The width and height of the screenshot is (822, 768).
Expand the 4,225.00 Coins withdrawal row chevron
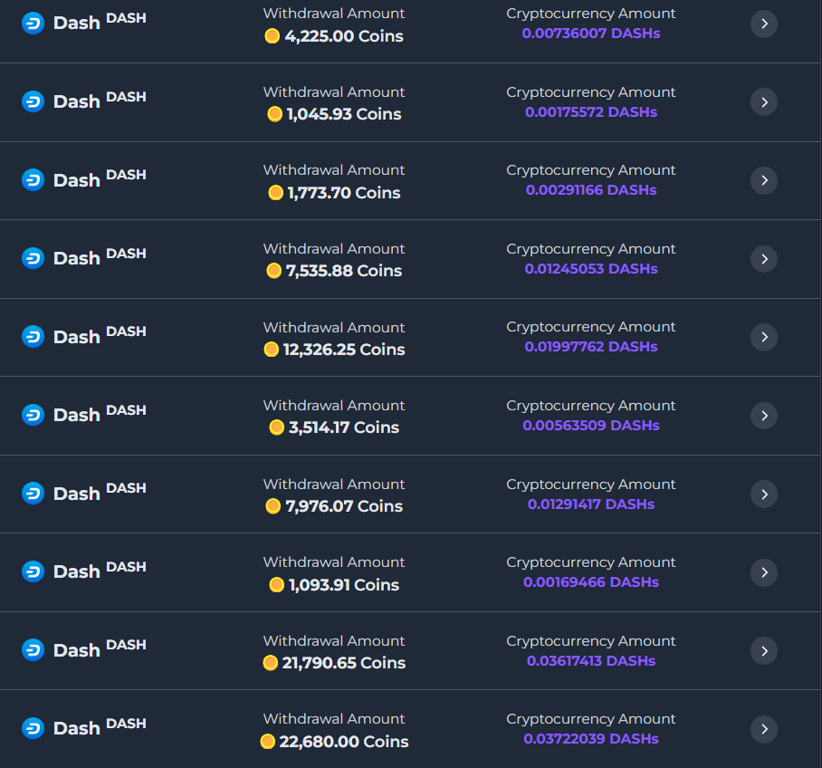[764, 24]
